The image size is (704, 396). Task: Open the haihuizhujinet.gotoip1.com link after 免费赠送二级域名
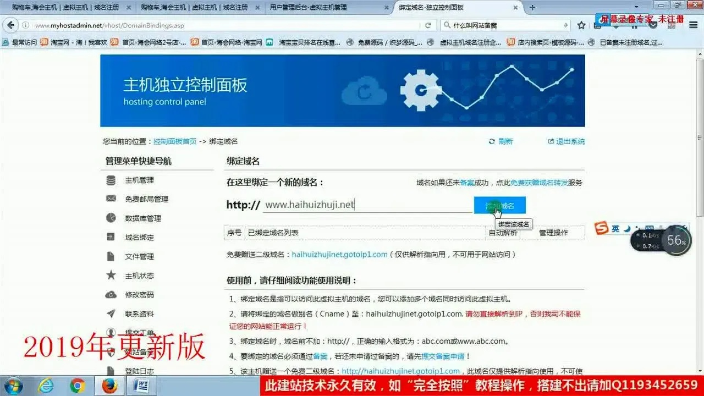pos(339,255)
